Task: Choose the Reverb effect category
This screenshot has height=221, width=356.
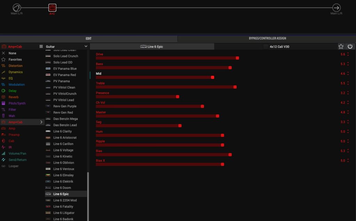Action: [x=14, y=97]
